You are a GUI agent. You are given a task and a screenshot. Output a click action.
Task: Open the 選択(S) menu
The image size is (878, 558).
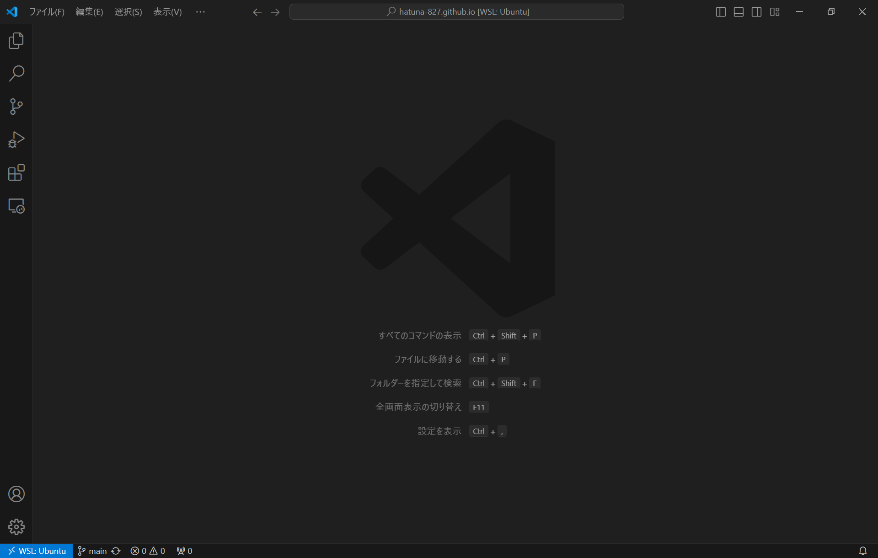[128, 12]
